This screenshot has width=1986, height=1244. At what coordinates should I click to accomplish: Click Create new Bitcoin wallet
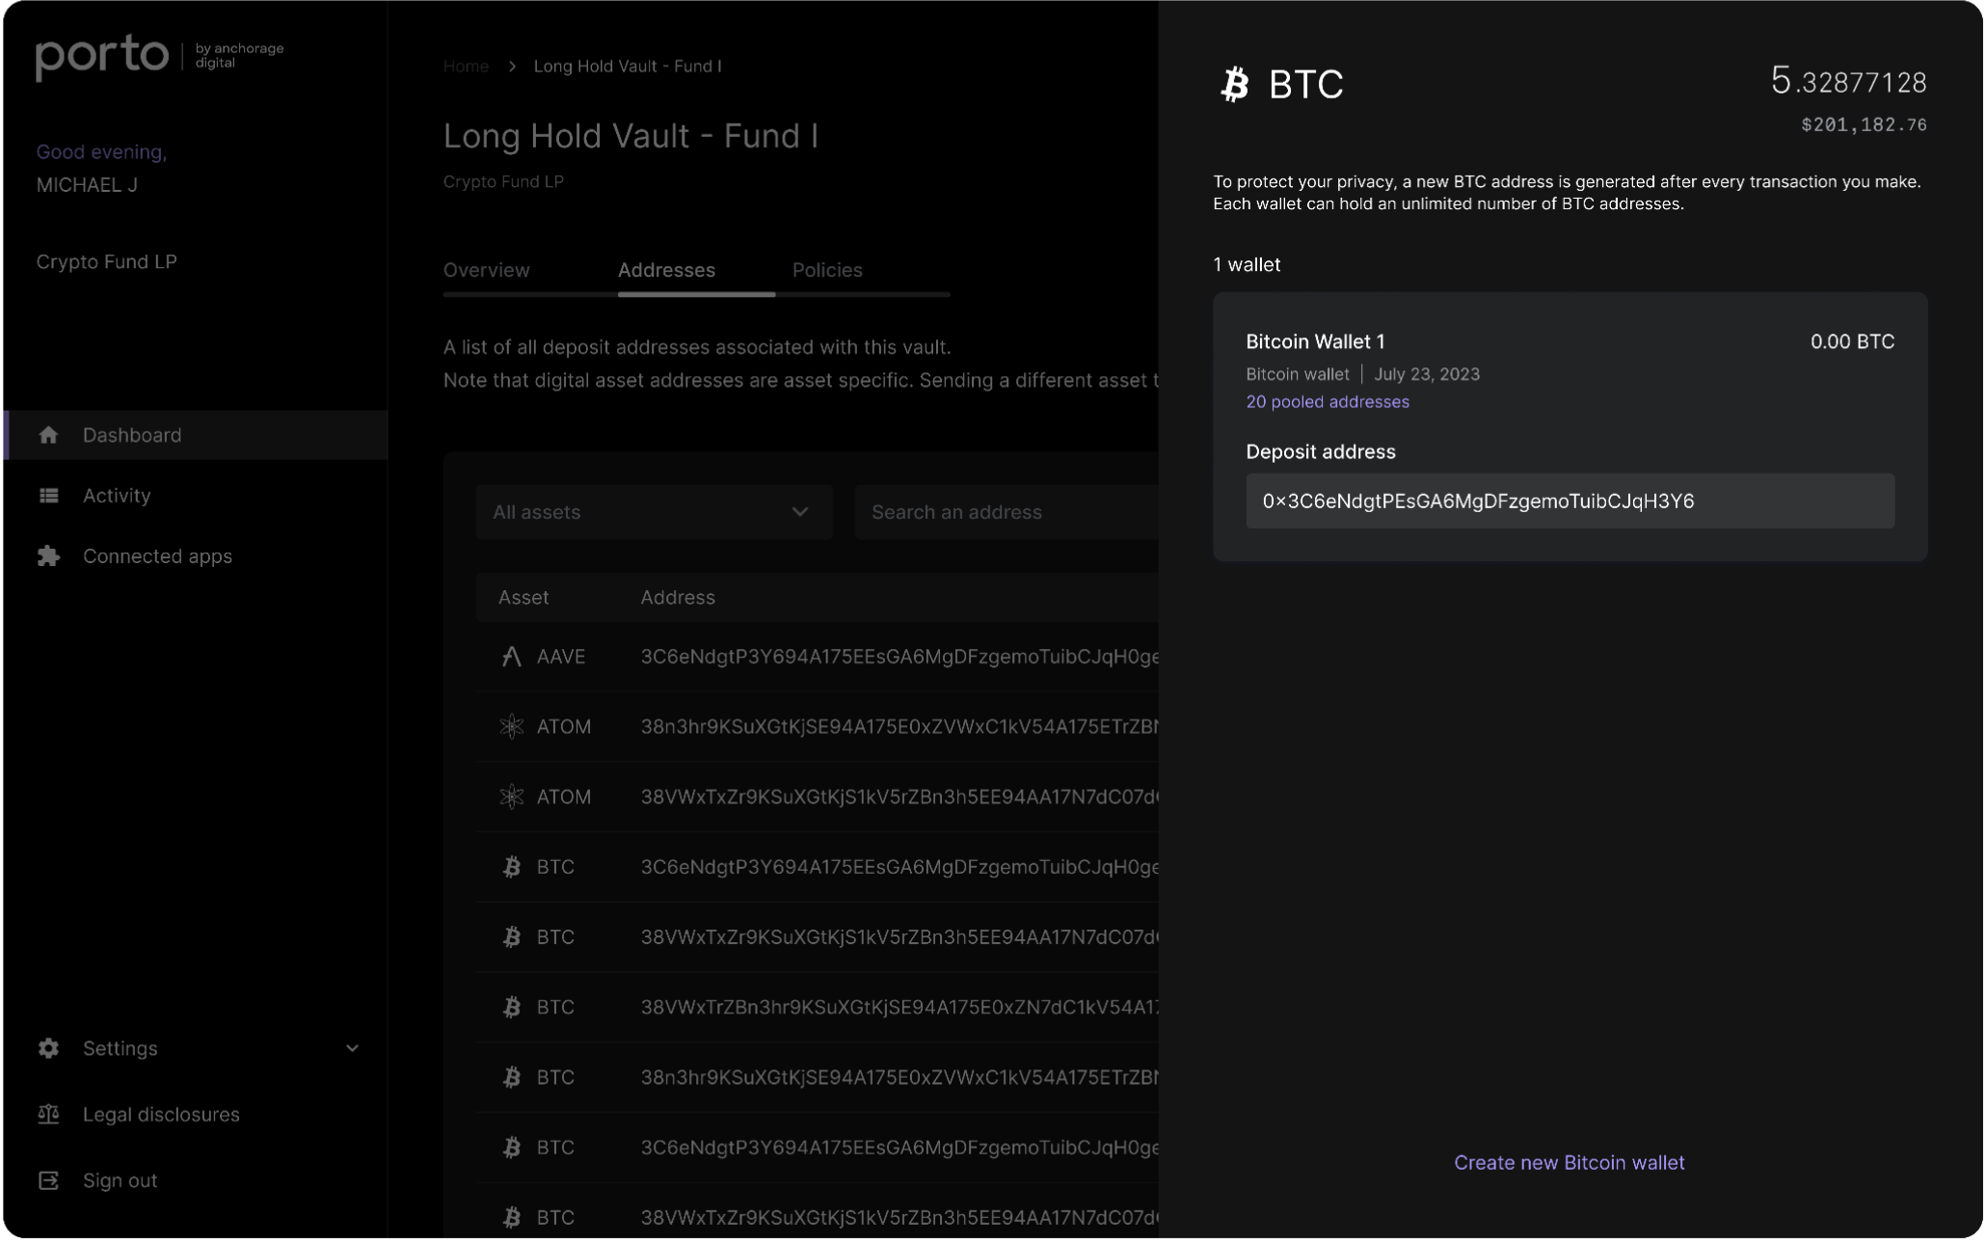[x=1569, y=1163]
